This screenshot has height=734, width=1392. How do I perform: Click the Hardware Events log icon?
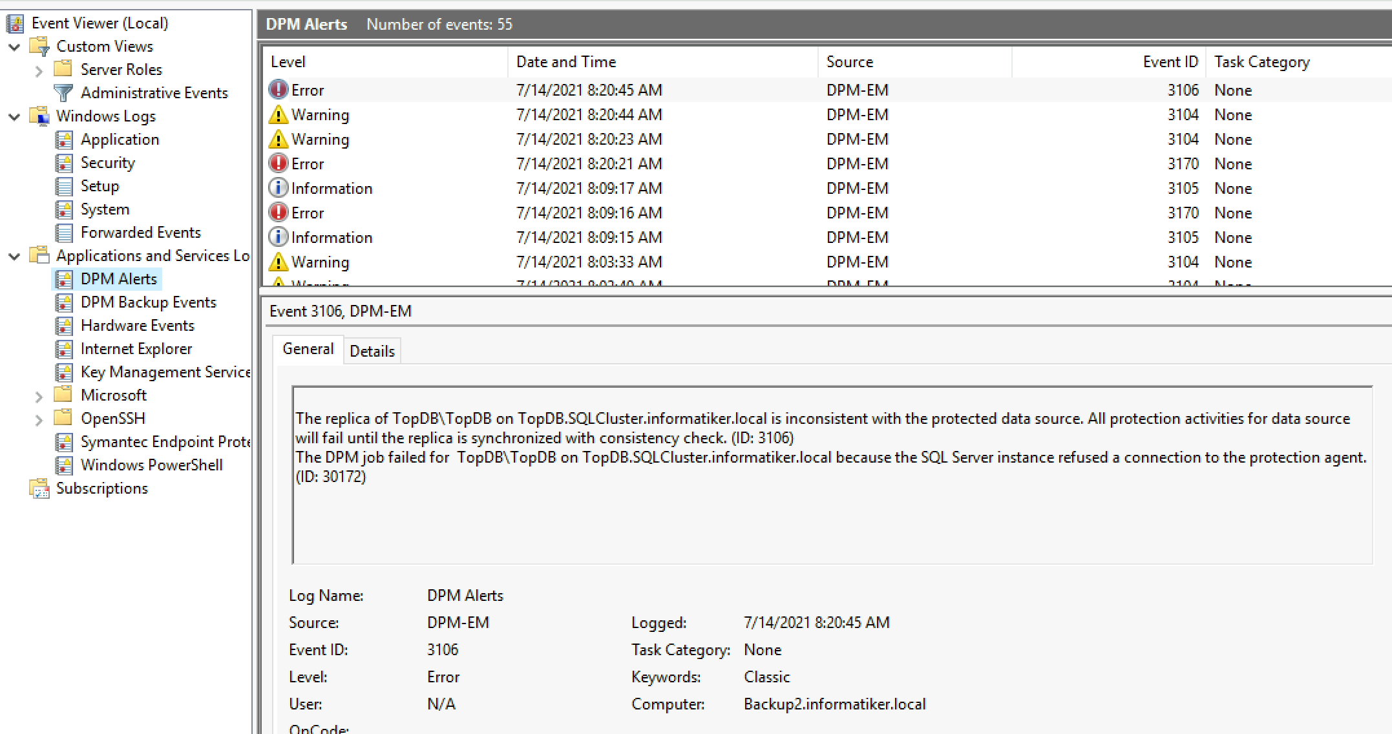(64, 326)
